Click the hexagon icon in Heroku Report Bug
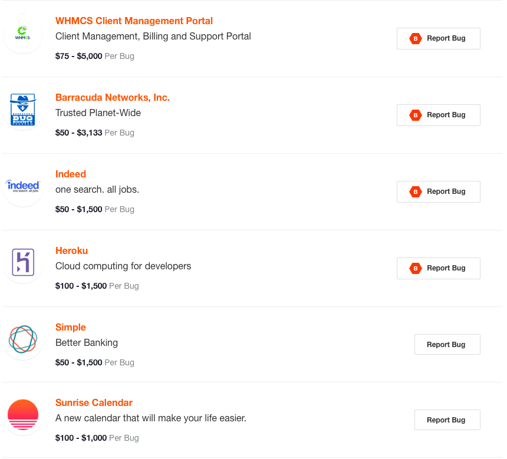507x459 pixels. point(416,268)
